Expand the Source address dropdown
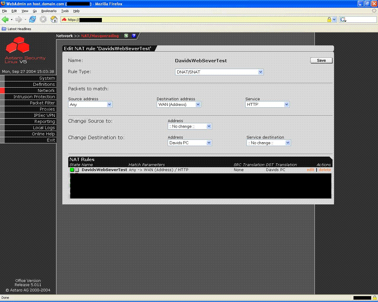This screenshot has width=378, height=302. click(x=90, y=104)
